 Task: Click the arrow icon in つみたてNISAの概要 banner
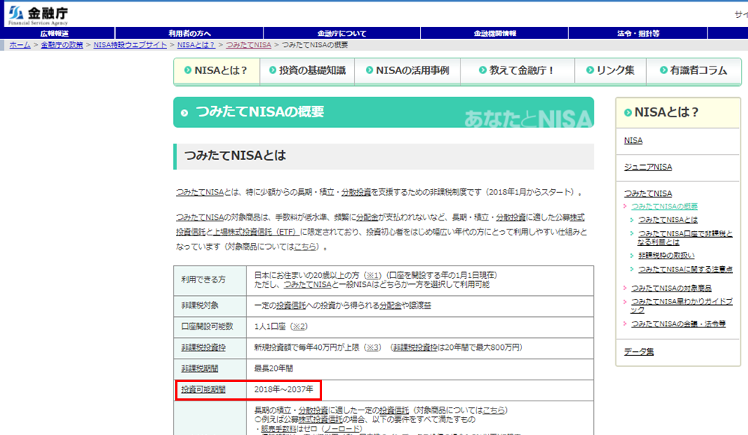(185, 113)
